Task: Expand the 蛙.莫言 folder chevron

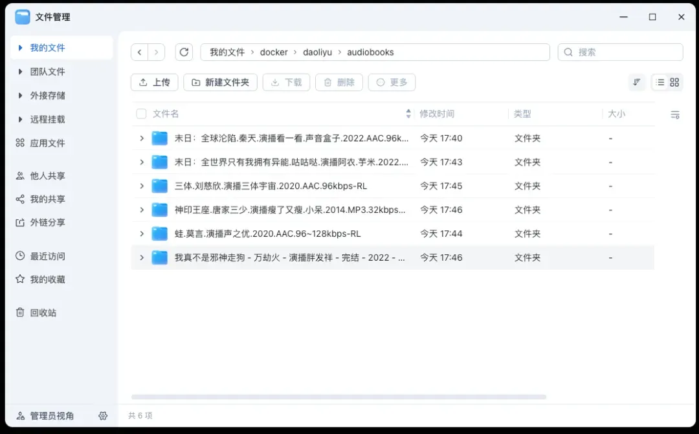Action: (142, 233)
